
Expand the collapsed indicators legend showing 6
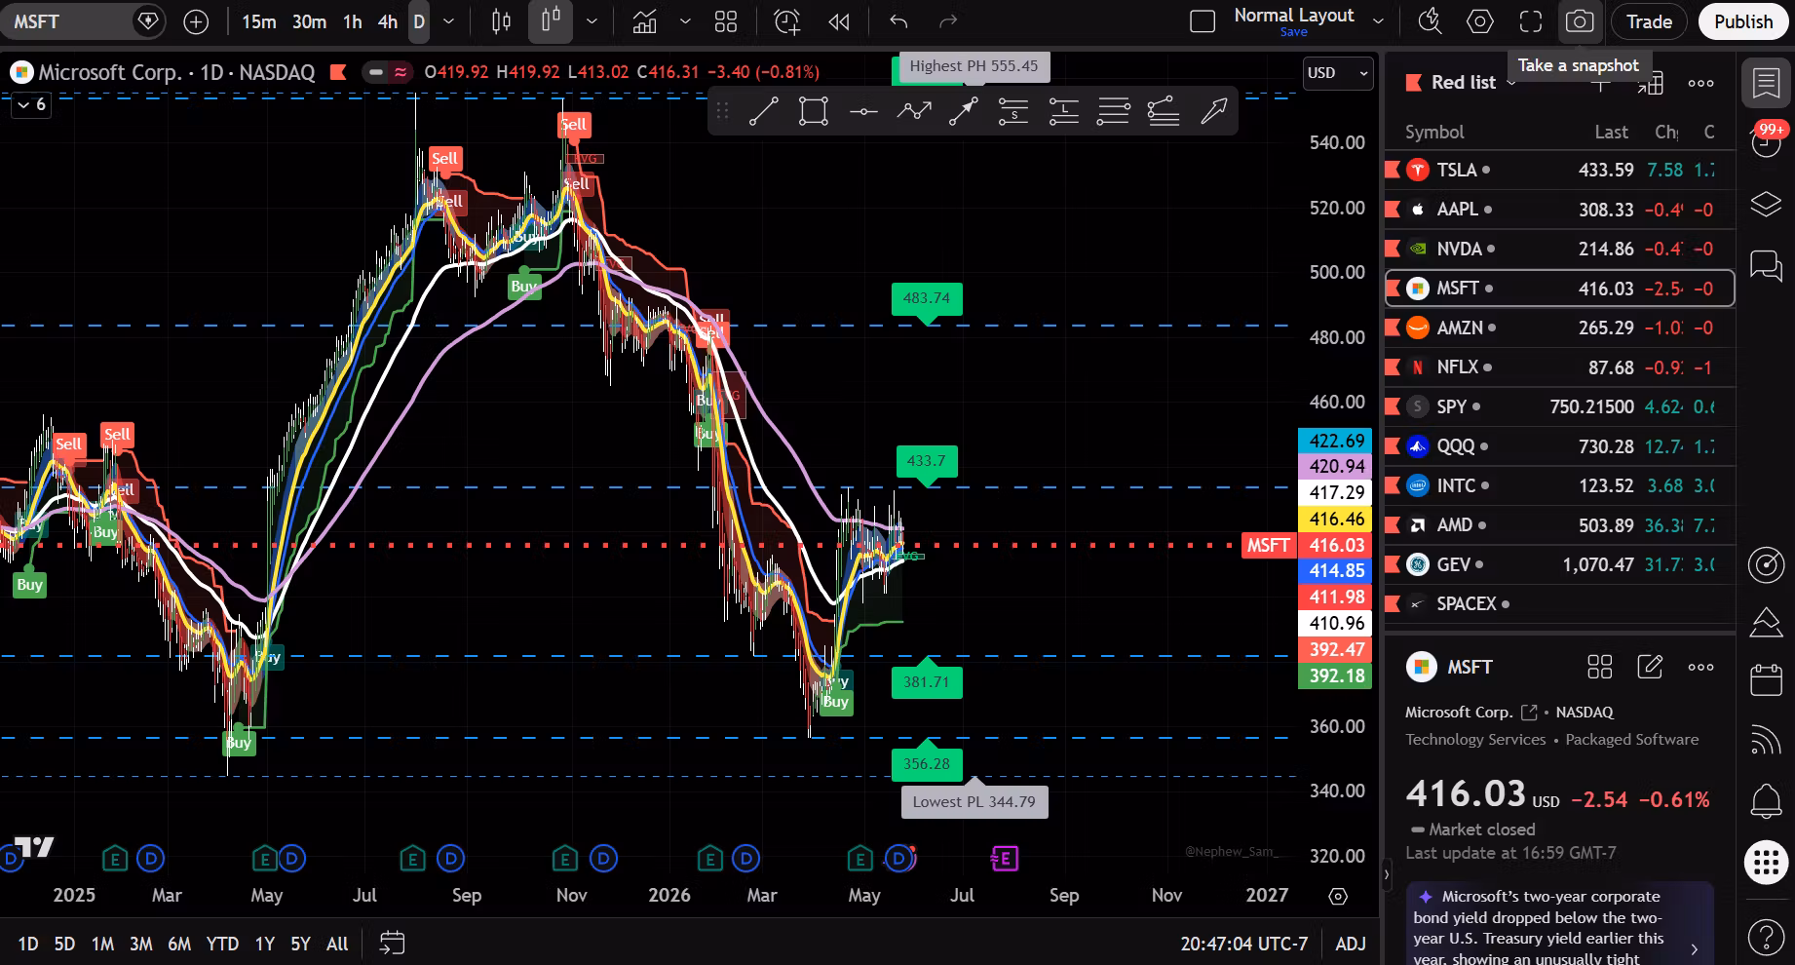click(30, 104)
